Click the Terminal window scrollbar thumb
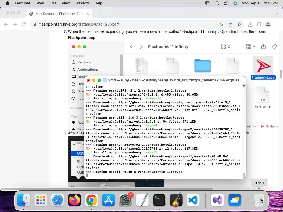The height and width of the screenshot is (212, 283). [244, 175]
